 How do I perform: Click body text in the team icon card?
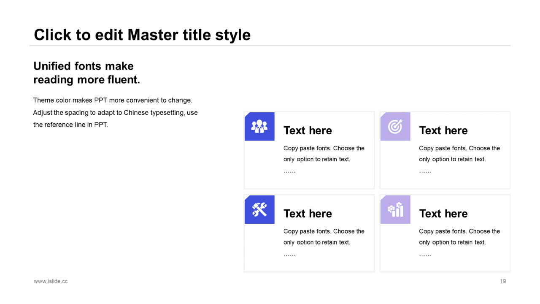324,154
